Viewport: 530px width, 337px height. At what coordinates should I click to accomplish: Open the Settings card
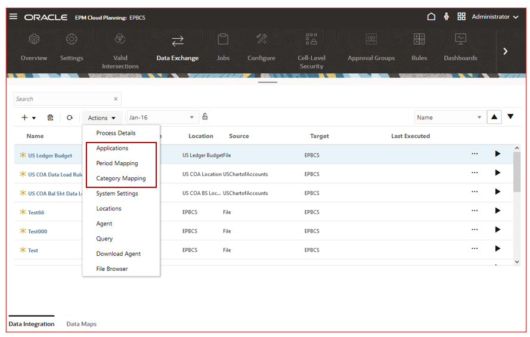[72, 47]
